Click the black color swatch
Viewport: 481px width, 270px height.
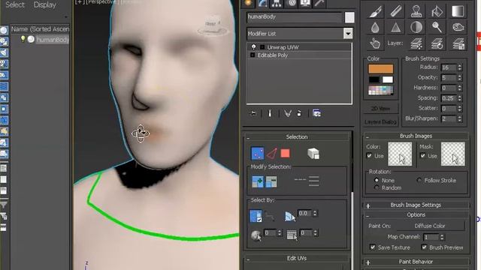click(374, 79)
